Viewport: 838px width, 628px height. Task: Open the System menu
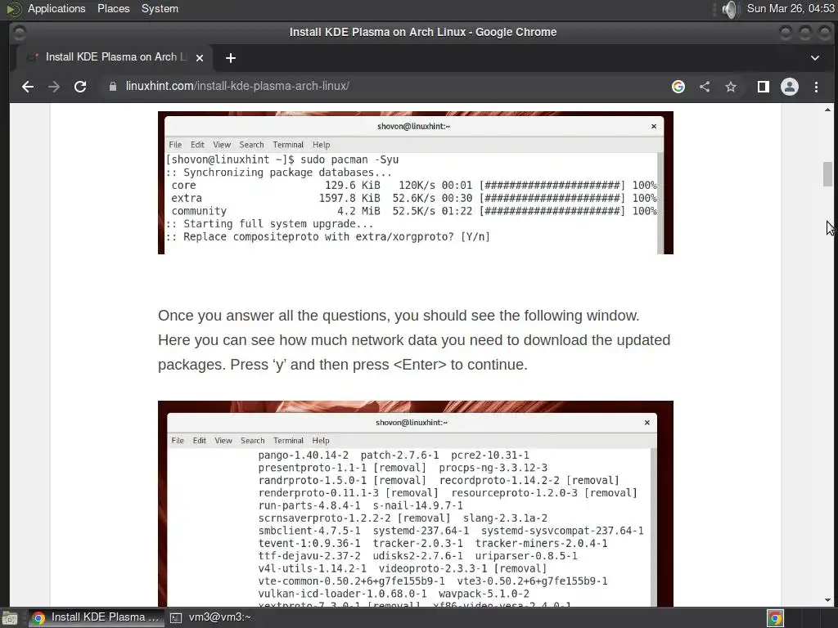coord(160,8)
